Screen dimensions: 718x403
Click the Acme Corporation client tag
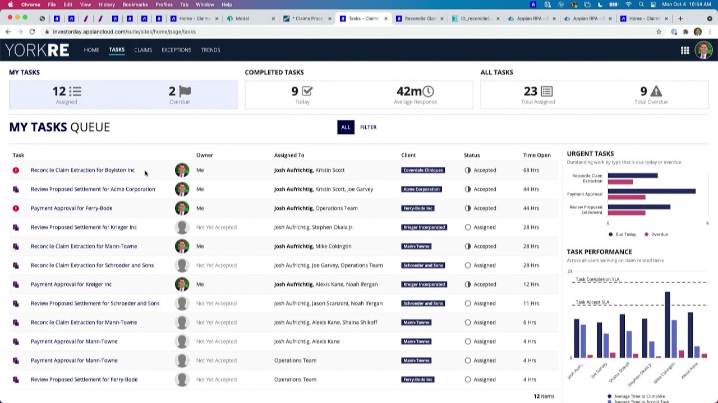click(x=421, y=189)
